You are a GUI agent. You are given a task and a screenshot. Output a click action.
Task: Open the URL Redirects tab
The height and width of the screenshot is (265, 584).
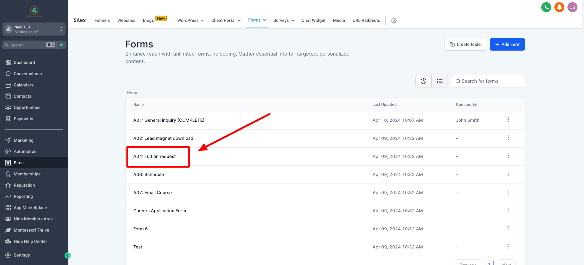tap(366, 20)
